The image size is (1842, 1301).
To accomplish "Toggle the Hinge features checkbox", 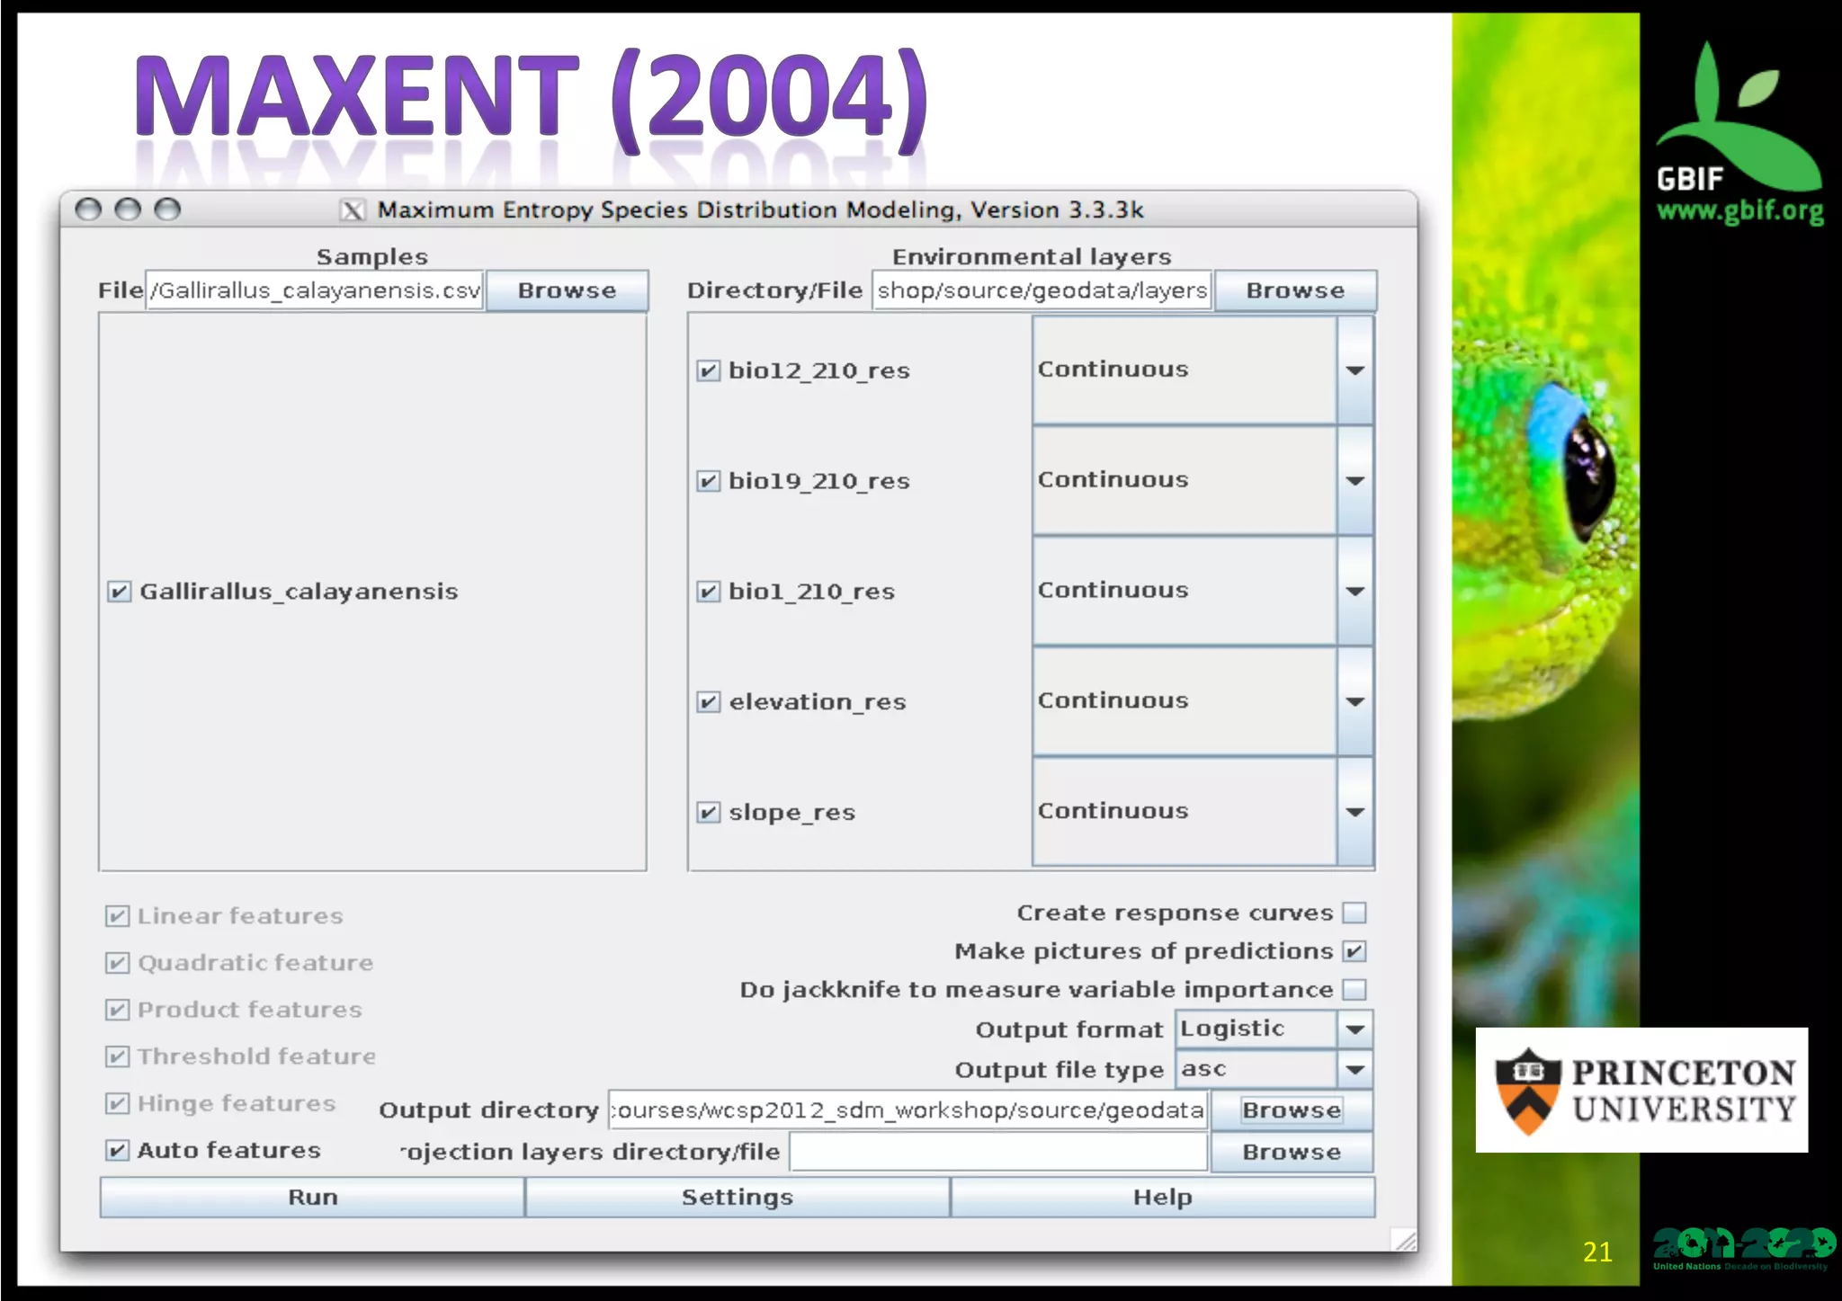I will pyautogui.click(x=117, y=1103).
